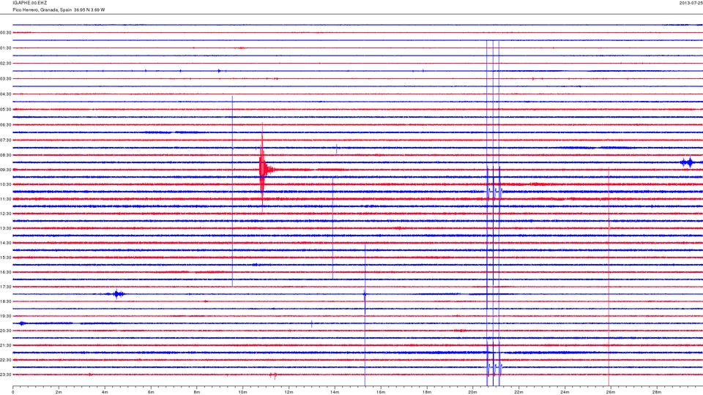Select the 09:30 trace time label

pyautogui.click(x=6, y=170)
